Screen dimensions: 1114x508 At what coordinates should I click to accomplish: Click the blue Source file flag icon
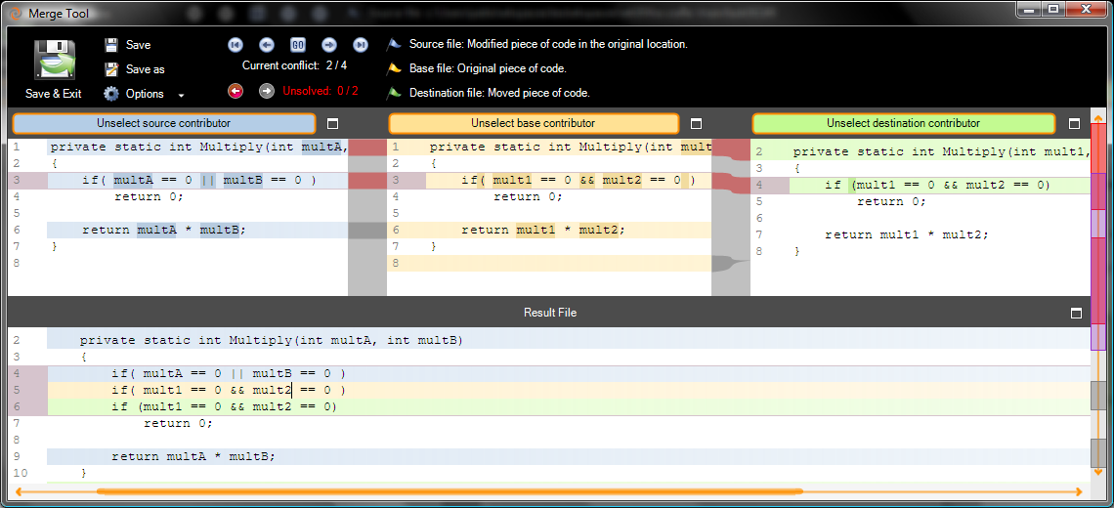coord(394,44)
